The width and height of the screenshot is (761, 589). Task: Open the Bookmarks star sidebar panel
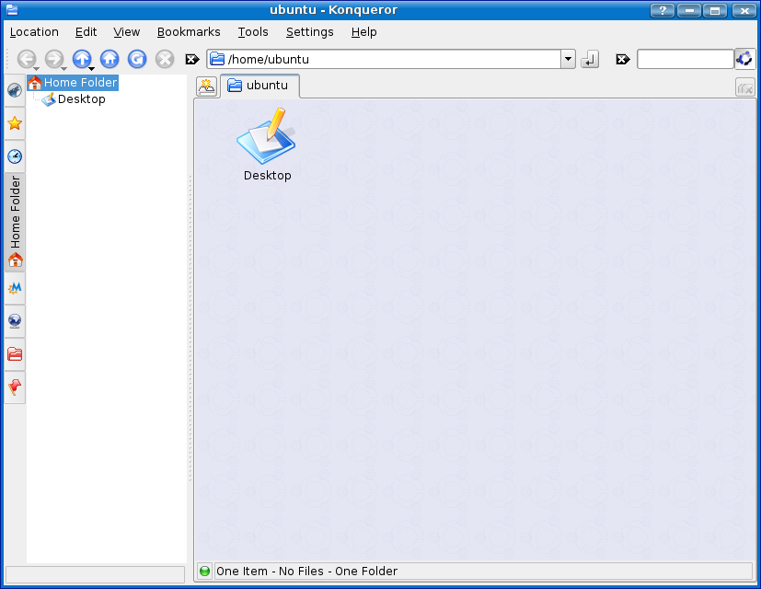[x=15, y=123]
